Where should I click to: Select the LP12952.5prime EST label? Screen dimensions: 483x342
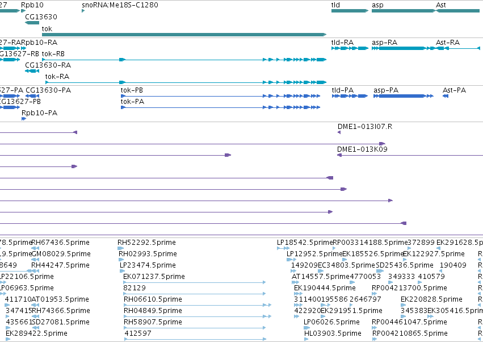(x=314, y=254)
